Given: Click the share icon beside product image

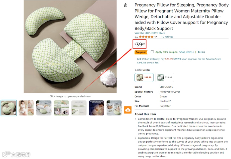Looking at the screenshot, I should pyautogui.click(x=126, y=5).
